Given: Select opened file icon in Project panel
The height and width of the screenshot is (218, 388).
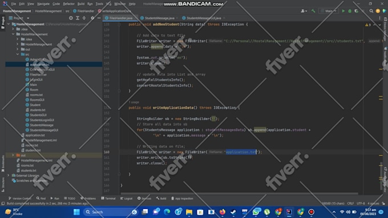Looking at the screenshot, I should click(x=71, y=18).
